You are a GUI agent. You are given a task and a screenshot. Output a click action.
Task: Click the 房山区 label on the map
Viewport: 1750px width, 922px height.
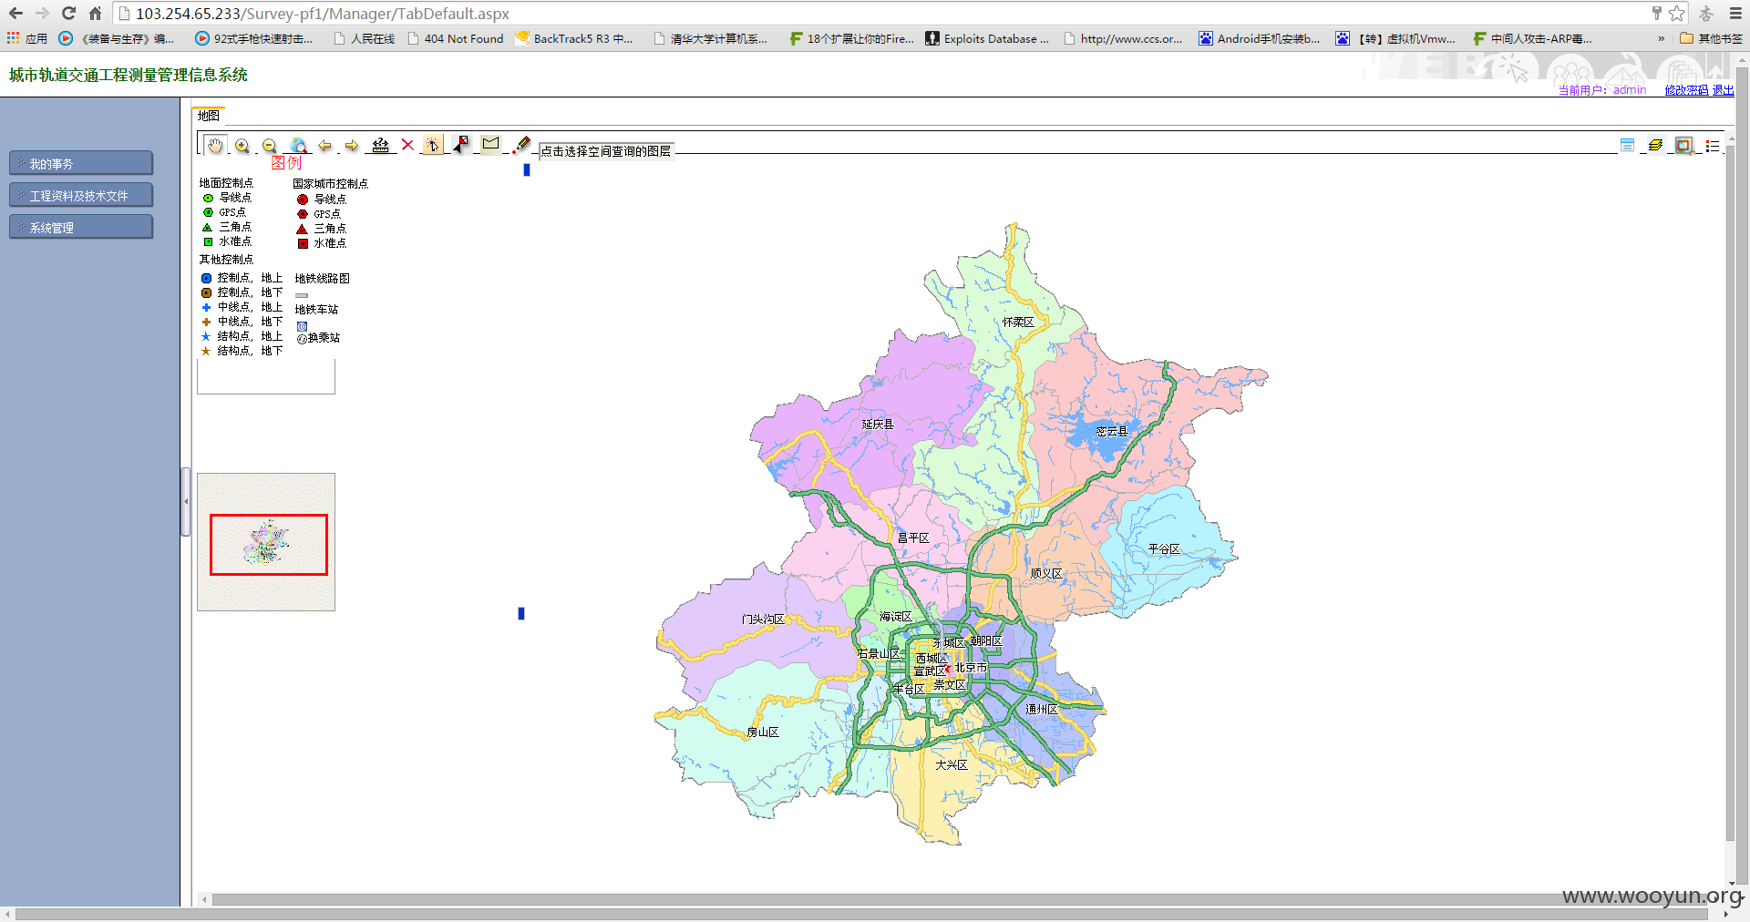click(763, 732)
